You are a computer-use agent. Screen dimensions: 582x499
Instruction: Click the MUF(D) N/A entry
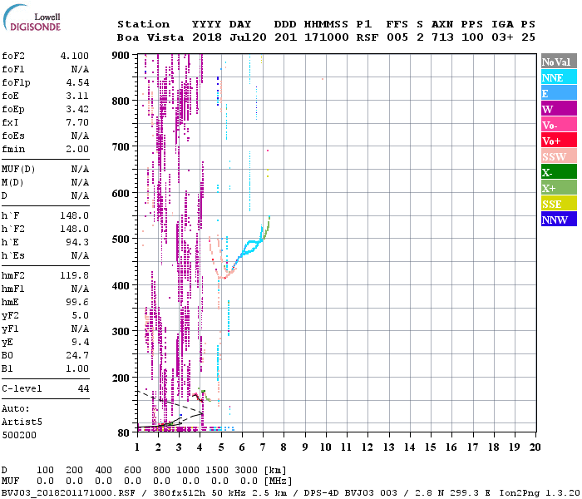pos(45,170)
